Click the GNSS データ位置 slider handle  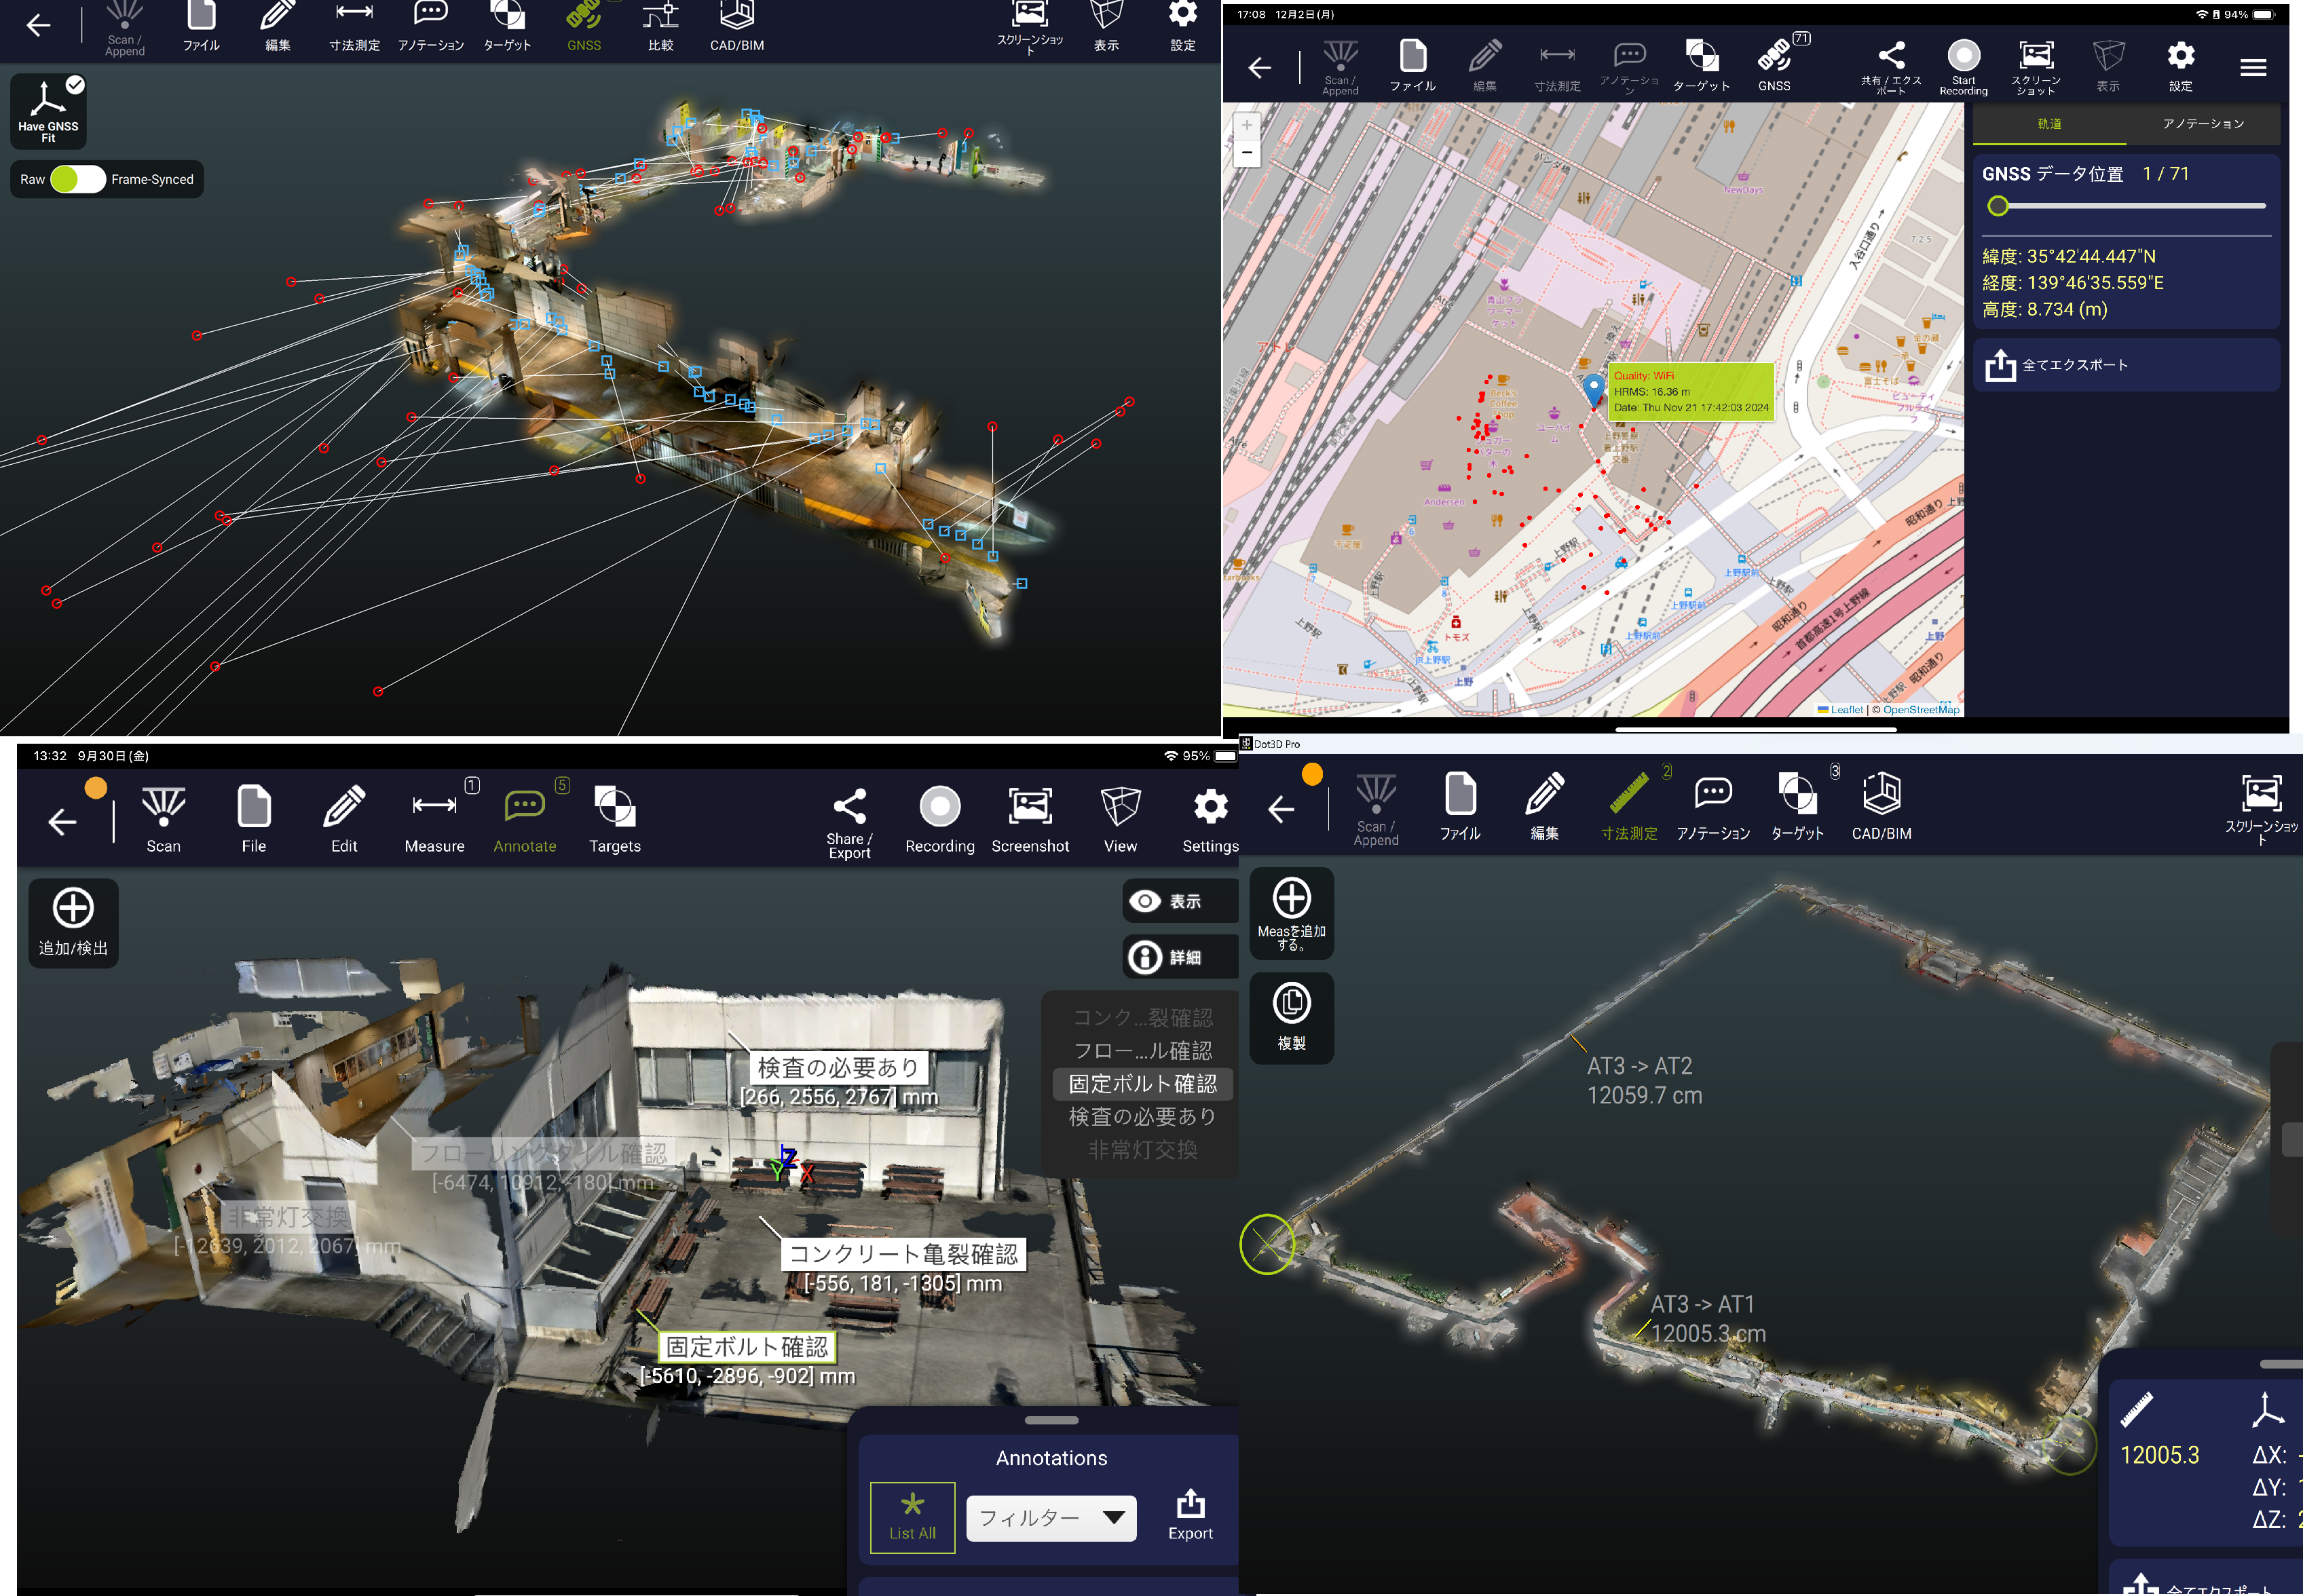(1997, 206)
